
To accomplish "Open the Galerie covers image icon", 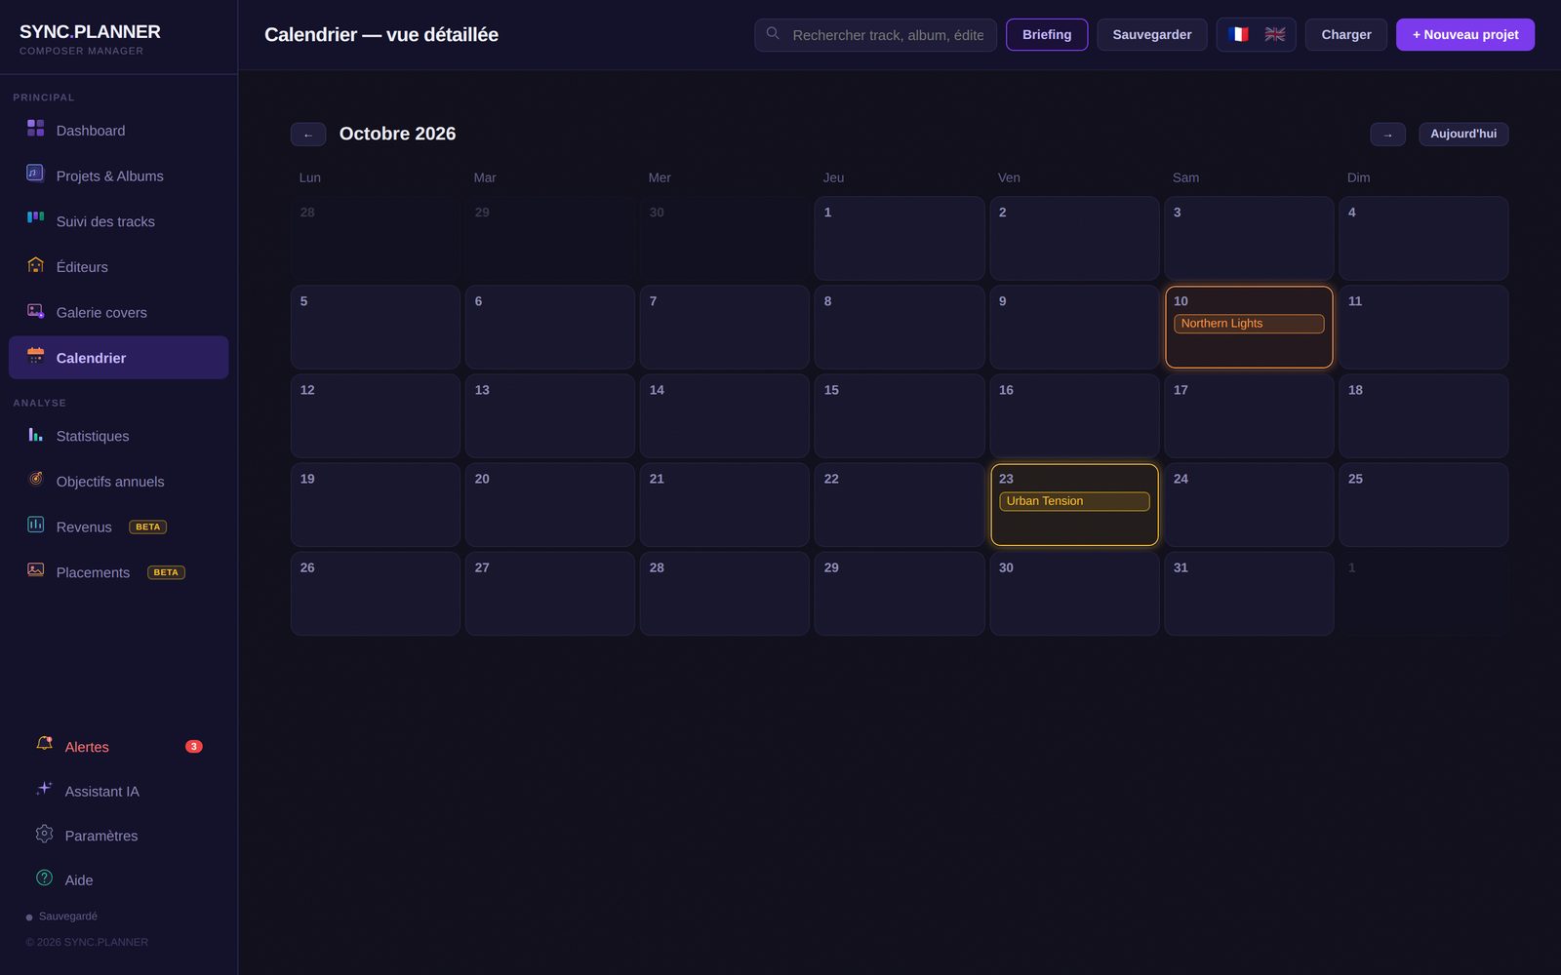I will tap(35, 310).
